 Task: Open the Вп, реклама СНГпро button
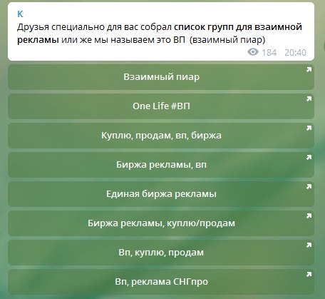[x=161, y=282]
